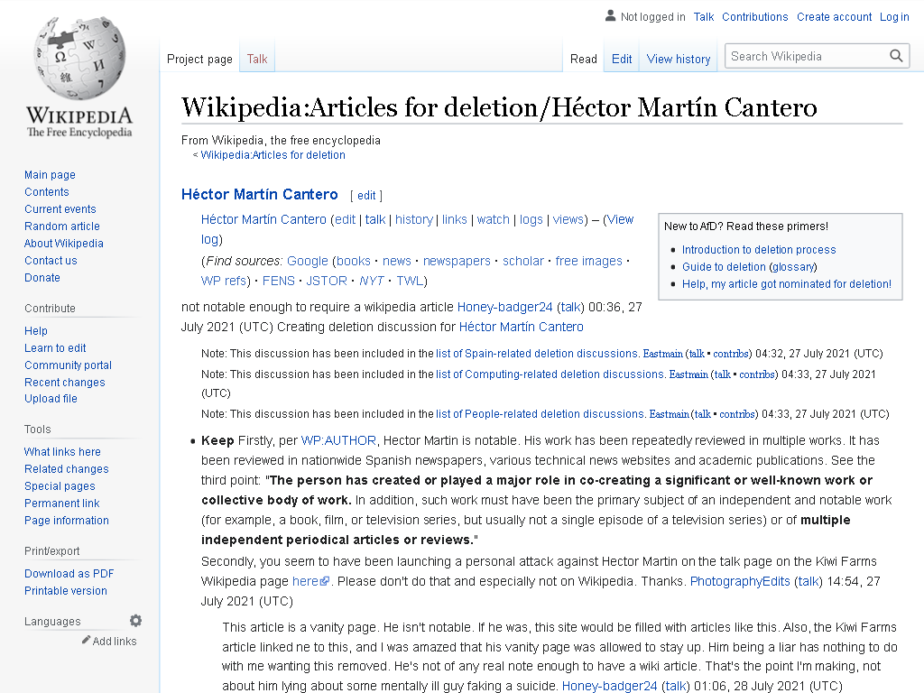Image resolution: width=924 pixels, height=693 pixels.
Task: Open Current events sidebar link
Action: [60, 208]
